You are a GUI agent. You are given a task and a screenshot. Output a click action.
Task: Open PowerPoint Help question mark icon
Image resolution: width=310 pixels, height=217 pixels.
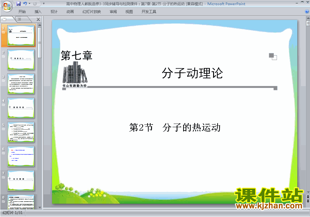[x=307, y=12]
